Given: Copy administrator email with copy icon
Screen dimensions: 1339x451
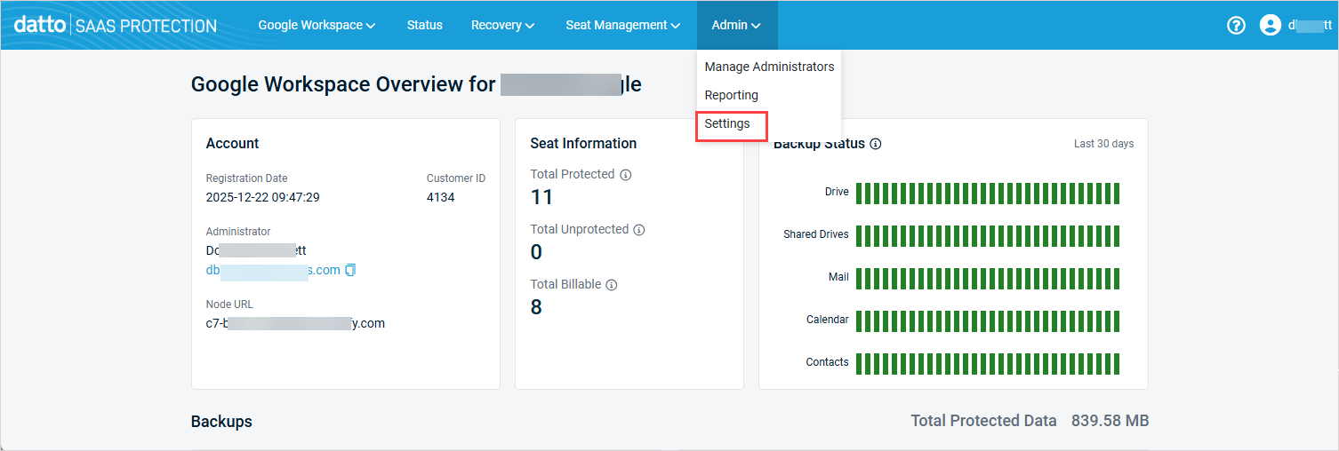Looking at the screenshot, I should click(350, 270).
